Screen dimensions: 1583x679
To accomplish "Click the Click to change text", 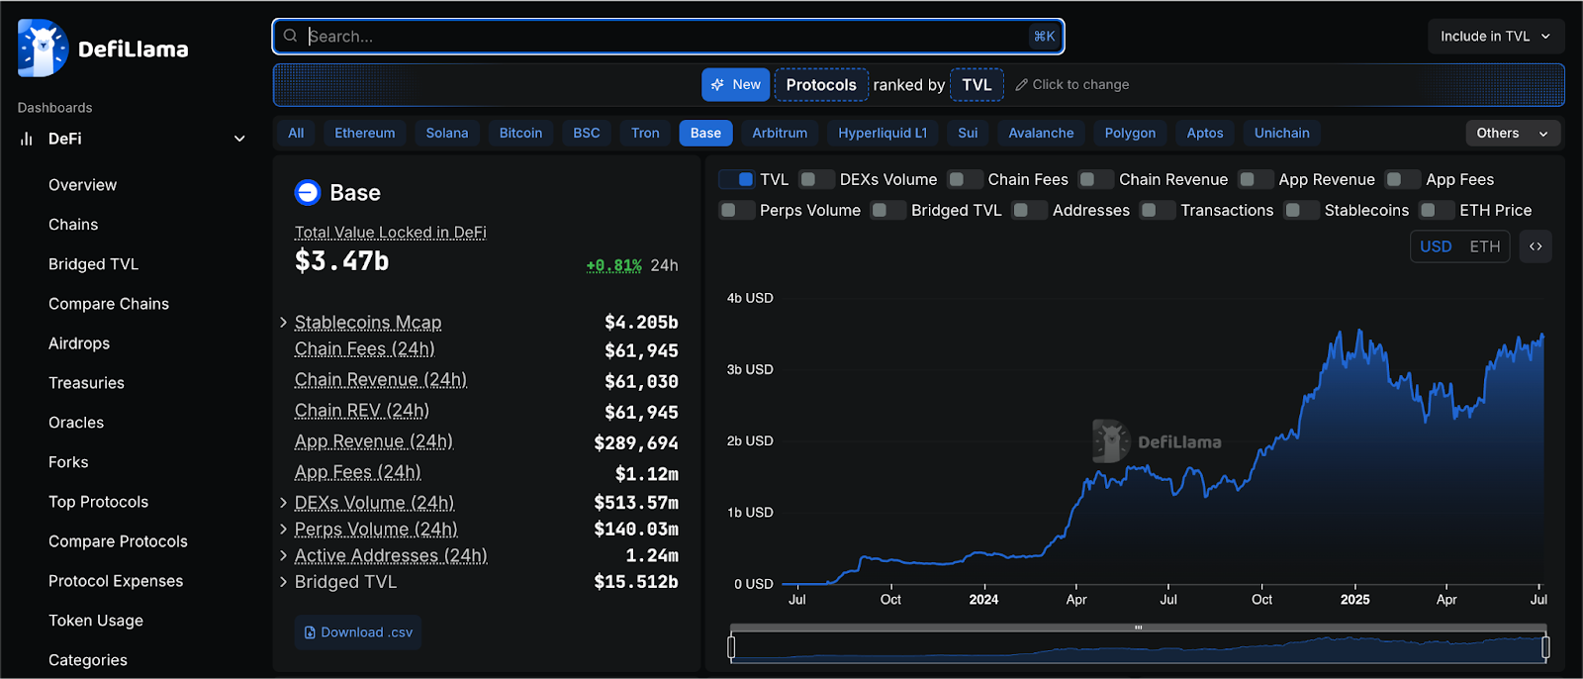I will tap(1080, 85).
